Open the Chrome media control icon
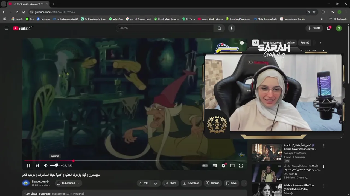350x196 pixels. pyautogui.click(x=333, y=12)
